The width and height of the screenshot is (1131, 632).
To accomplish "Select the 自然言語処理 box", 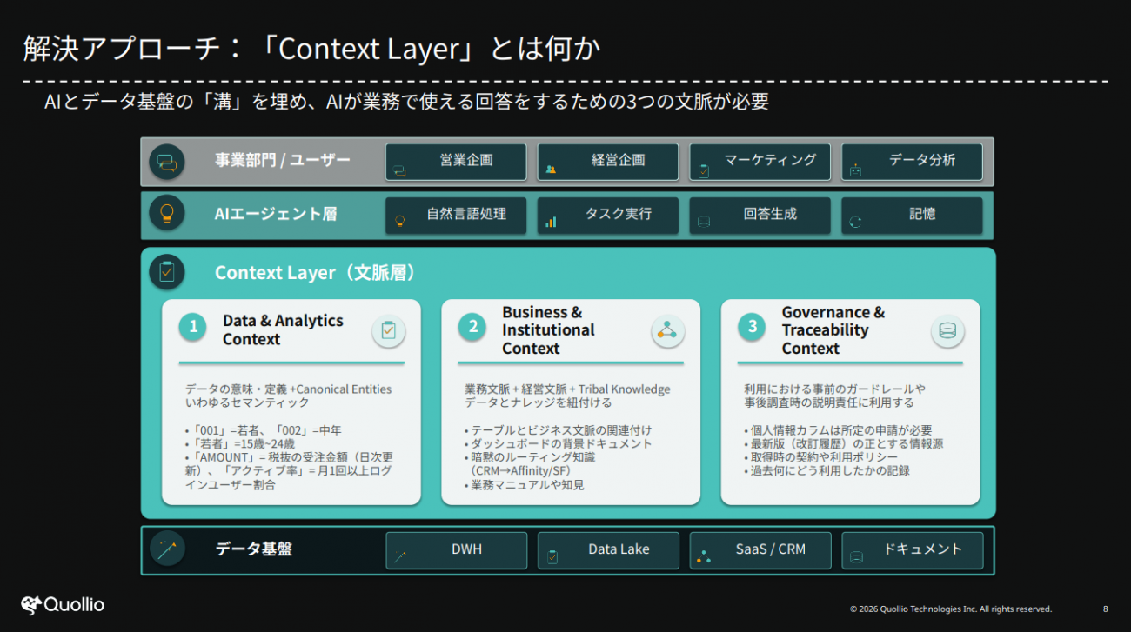I will click(456, 215).
